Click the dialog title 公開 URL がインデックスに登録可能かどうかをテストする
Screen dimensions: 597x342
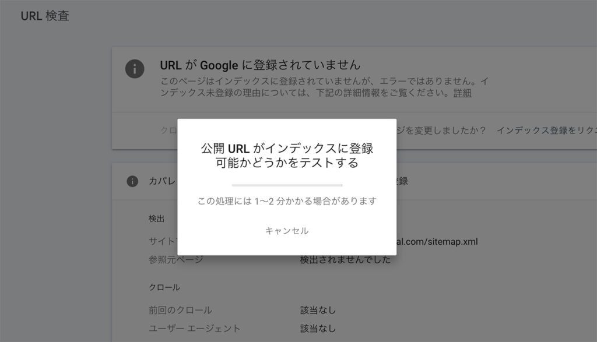tap(287, 155)
